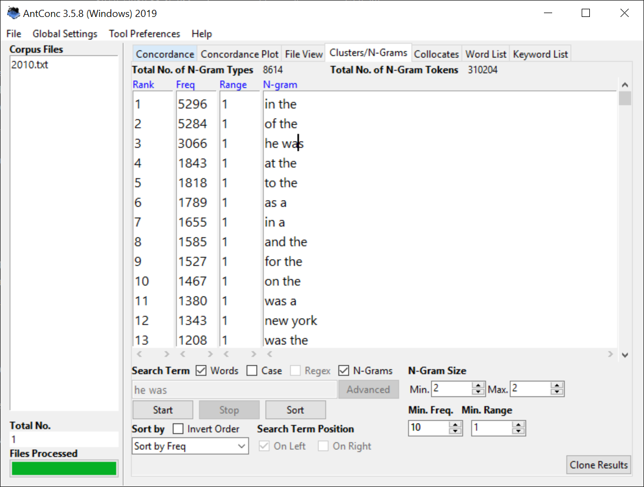Open the Help menu
This screenshot has height=487, width=644.
(x=202, y=34)
